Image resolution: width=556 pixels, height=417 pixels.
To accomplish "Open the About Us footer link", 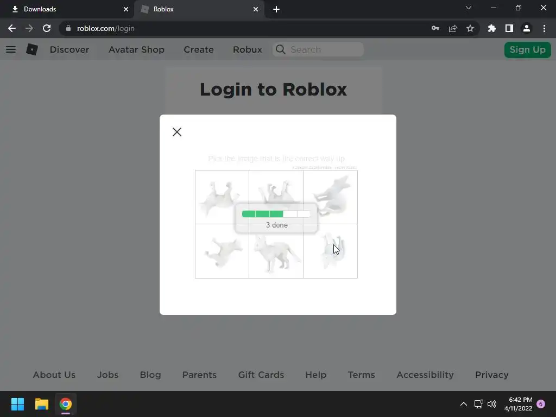I will tap(54, 375).
